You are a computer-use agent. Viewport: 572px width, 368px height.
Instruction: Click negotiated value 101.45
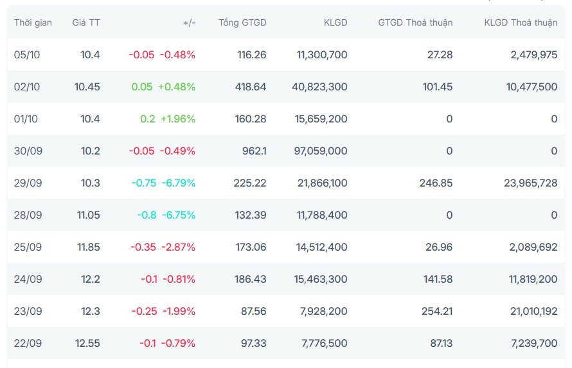pos(438,87)
